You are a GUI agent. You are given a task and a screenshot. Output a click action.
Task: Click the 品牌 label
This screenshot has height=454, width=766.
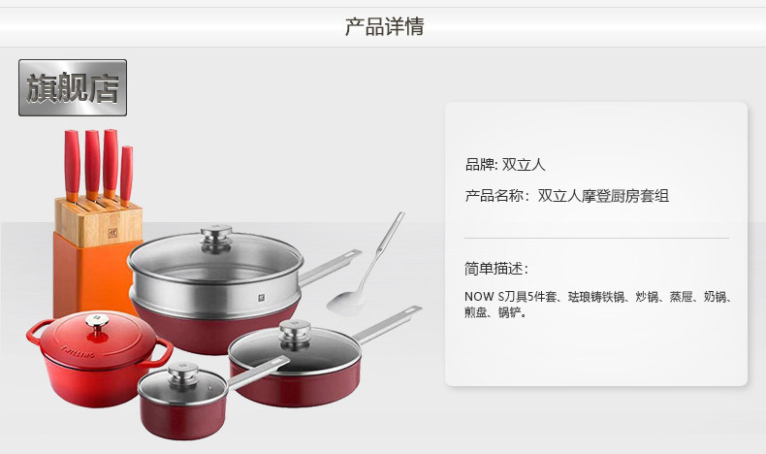[x=481, y=165]
